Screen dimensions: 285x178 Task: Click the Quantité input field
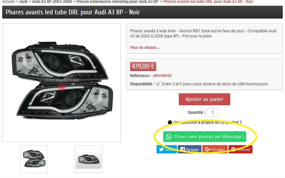(x=212, y=112)
